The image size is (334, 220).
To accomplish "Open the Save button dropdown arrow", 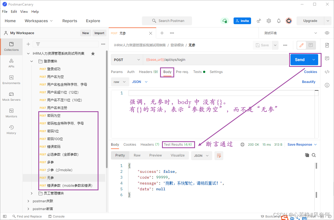I will click(275, 45).
